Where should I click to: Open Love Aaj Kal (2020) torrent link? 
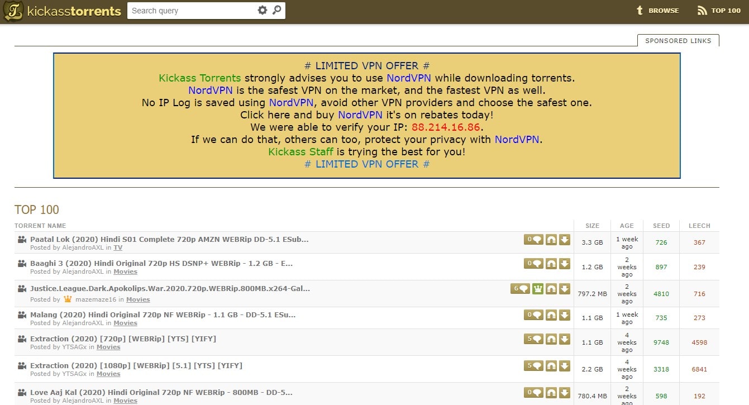pyautogui.click(x=161, y=392)
